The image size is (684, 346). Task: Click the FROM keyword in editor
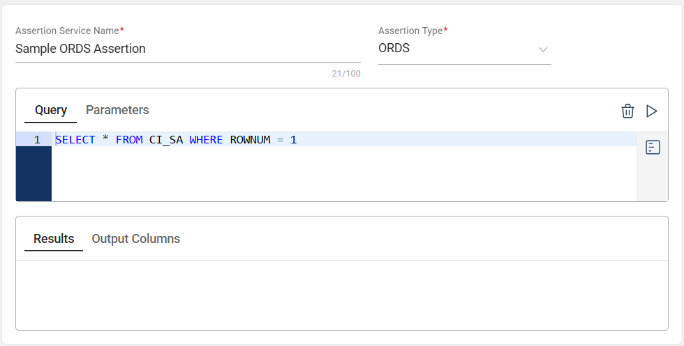(x=129, y=140)
